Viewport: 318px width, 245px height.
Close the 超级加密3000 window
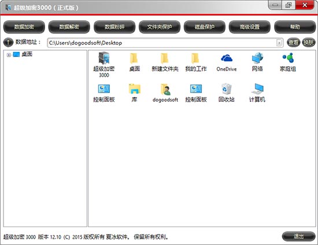[x=305, y=5]
